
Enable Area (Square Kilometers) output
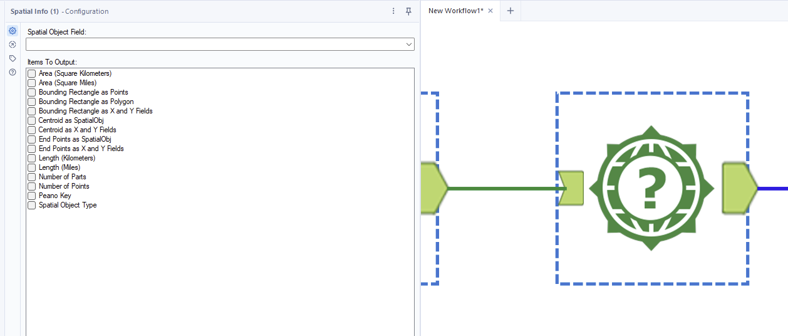coord(32,73)
